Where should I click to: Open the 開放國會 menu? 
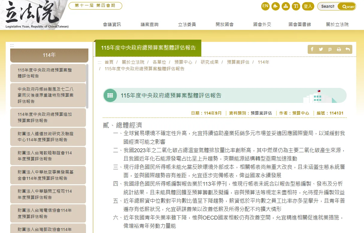[x=225, y=25]
